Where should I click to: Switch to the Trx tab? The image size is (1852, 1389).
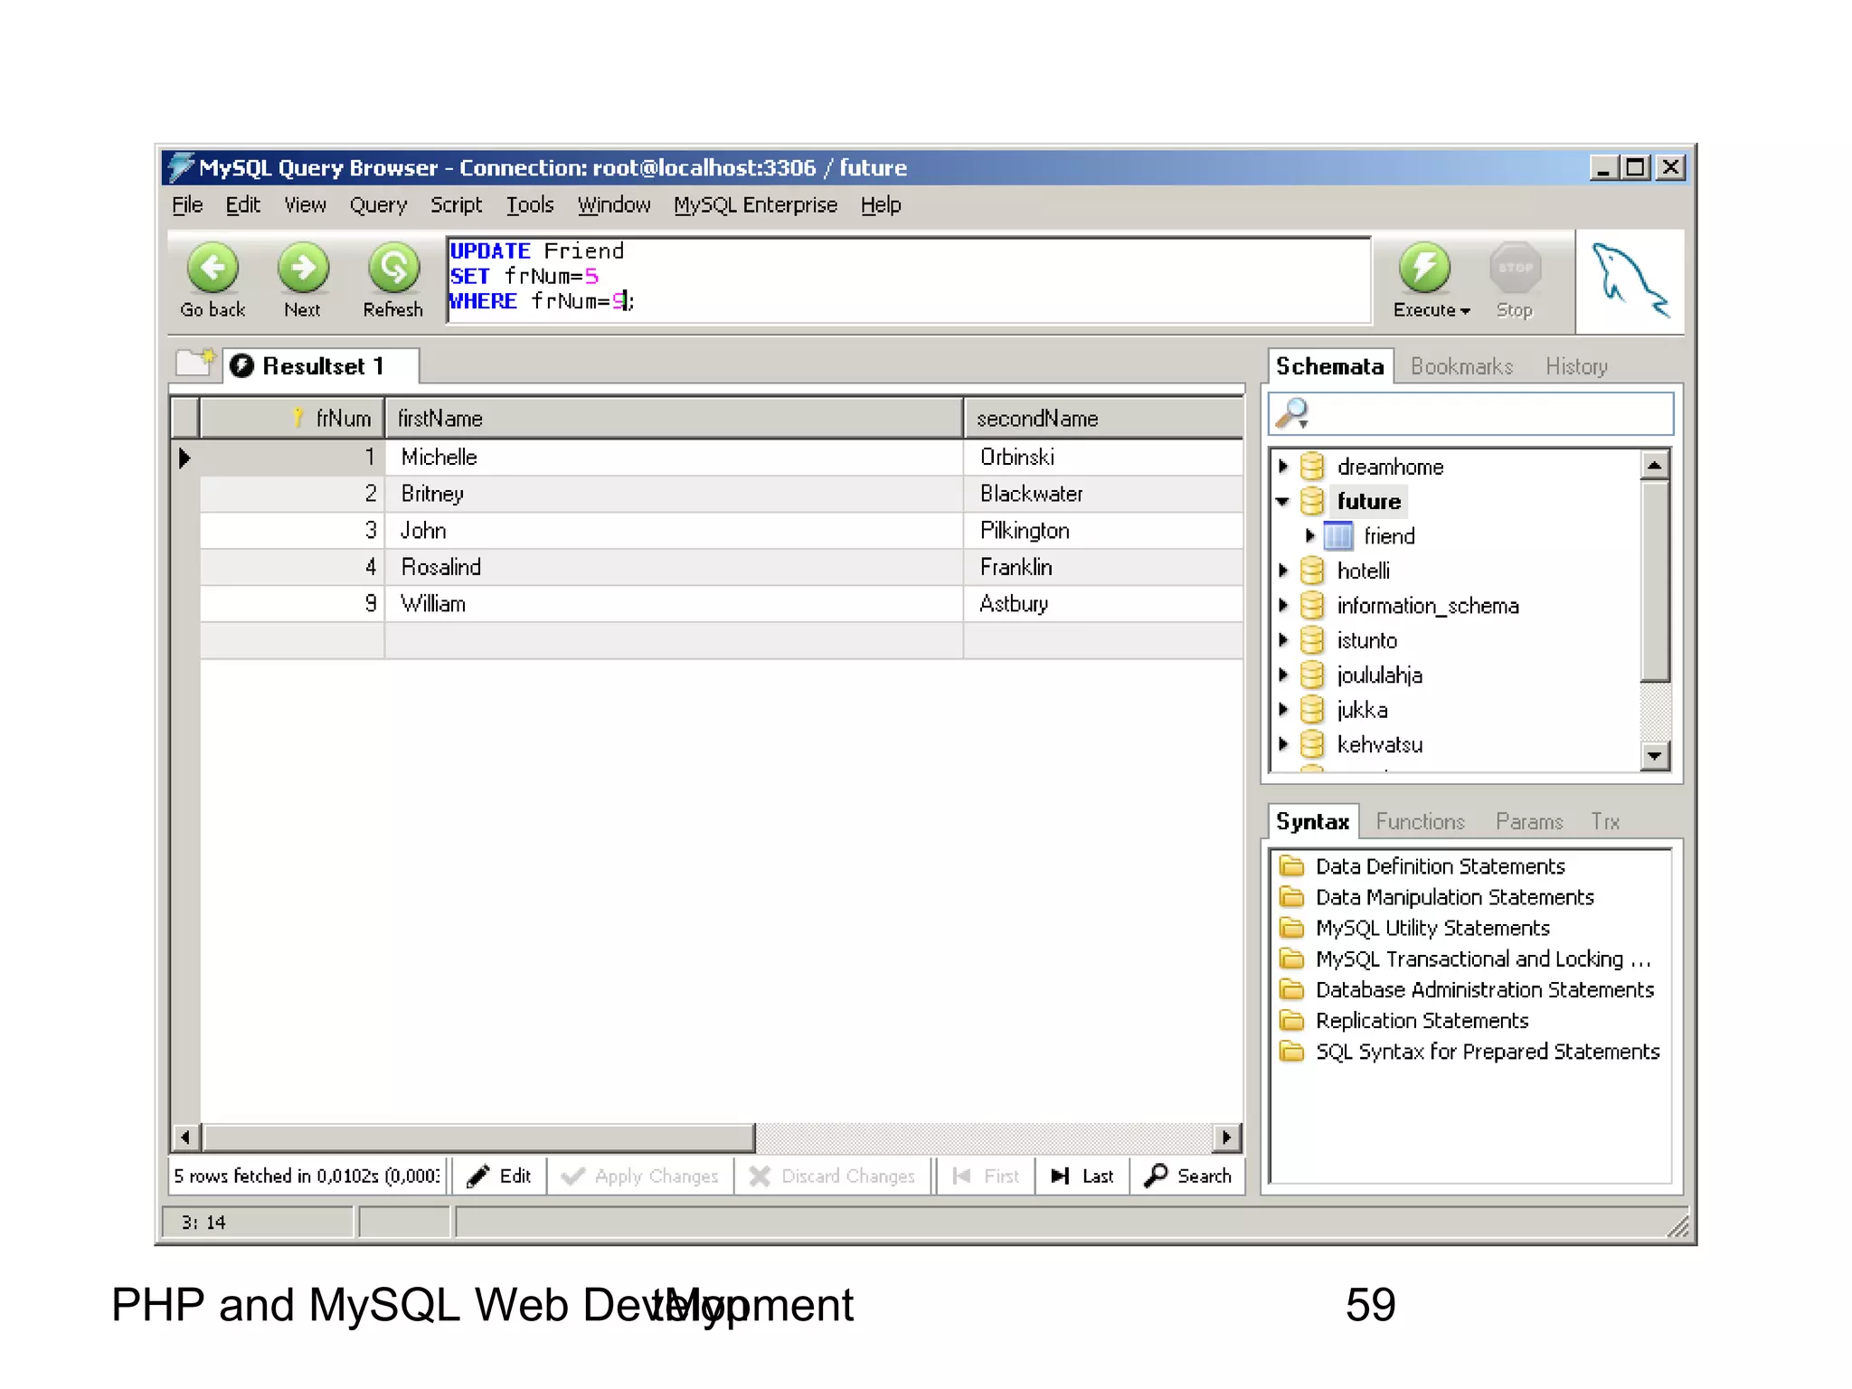tap(1605, 821)
